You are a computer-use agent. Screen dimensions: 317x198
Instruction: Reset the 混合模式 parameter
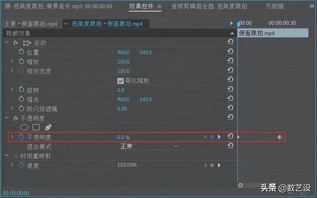point(230,145)
